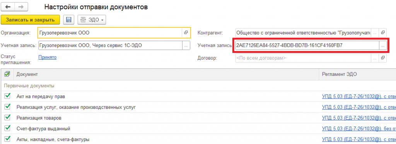Select the Счет-фактура выданный row text

[43, 129]
